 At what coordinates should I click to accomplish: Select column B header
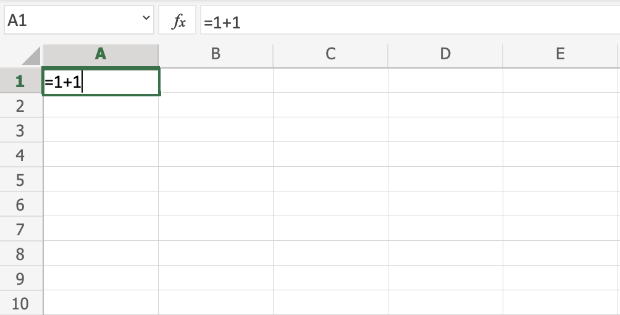[216, 54]
